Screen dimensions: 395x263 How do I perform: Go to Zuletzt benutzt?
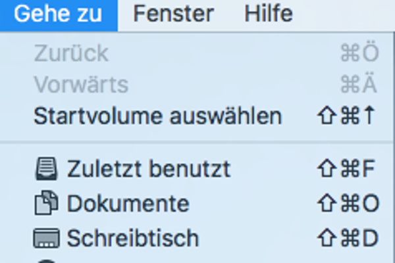149,169
